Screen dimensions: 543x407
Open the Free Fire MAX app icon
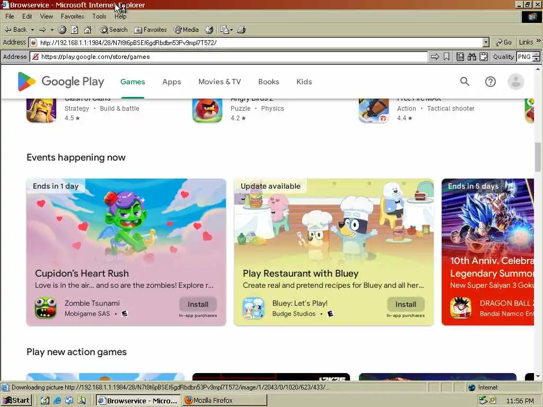click(374, 110)
